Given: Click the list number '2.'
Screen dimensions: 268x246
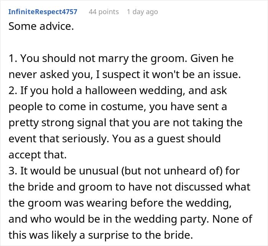Looking at the screenshot, I should click(x=13, y=91).
